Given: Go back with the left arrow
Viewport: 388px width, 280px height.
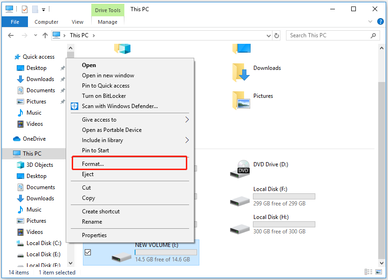Looking at the screenshot, I should point(11,35).
